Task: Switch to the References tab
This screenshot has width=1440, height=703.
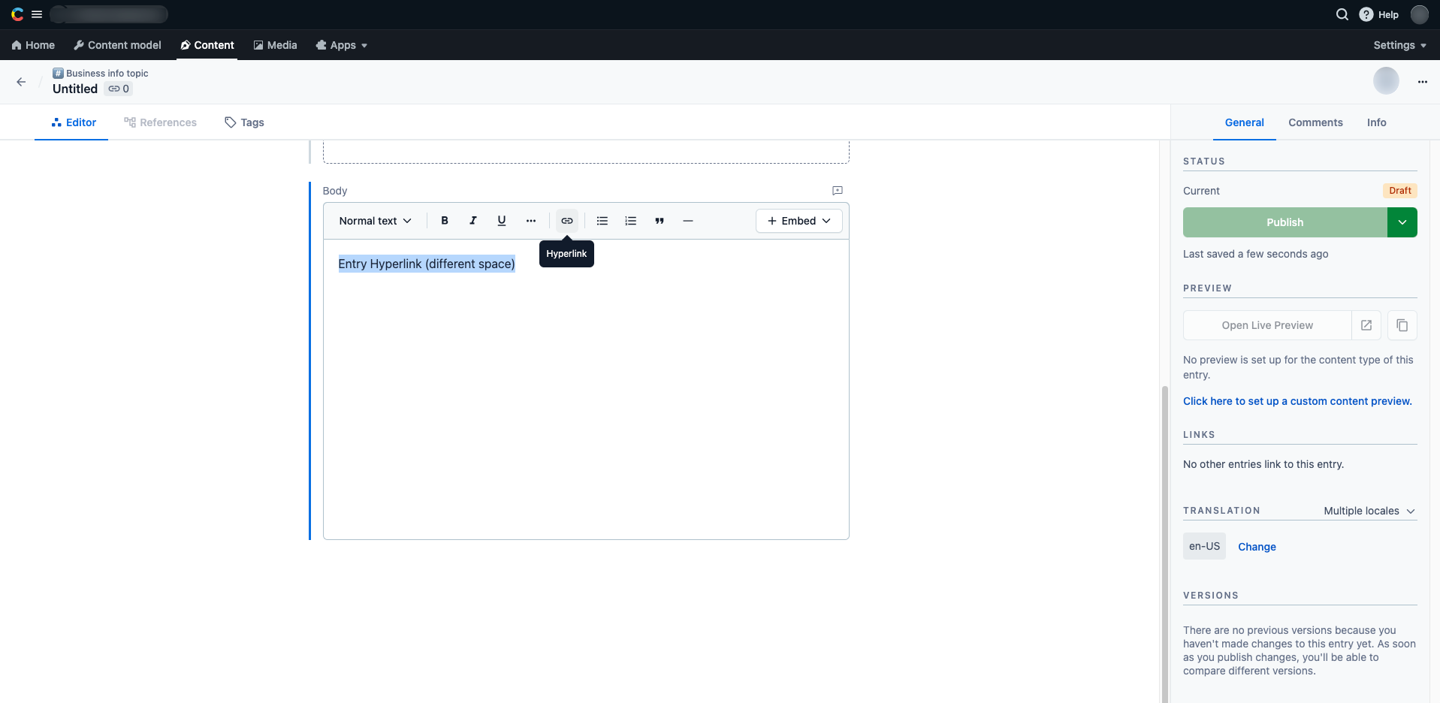Action: click(x=160, y=122)
